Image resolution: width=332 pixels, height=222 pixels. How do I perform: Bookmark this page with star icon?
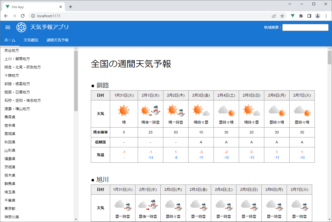[x=282, y=16]
